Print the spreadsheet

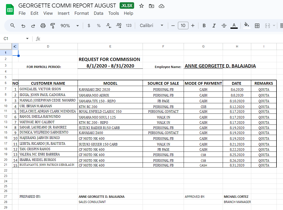click(43, 25)
